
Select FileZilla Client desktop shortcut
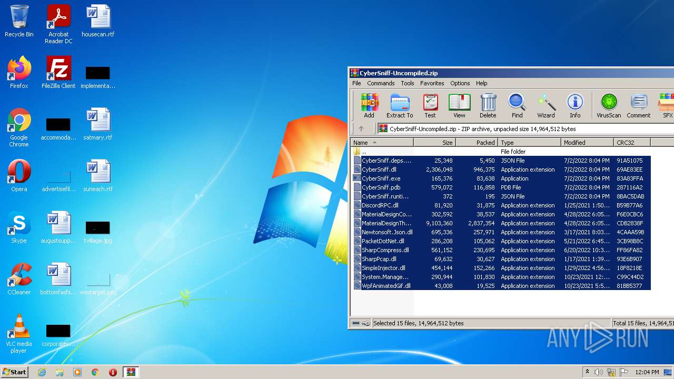tap(58, 73)
